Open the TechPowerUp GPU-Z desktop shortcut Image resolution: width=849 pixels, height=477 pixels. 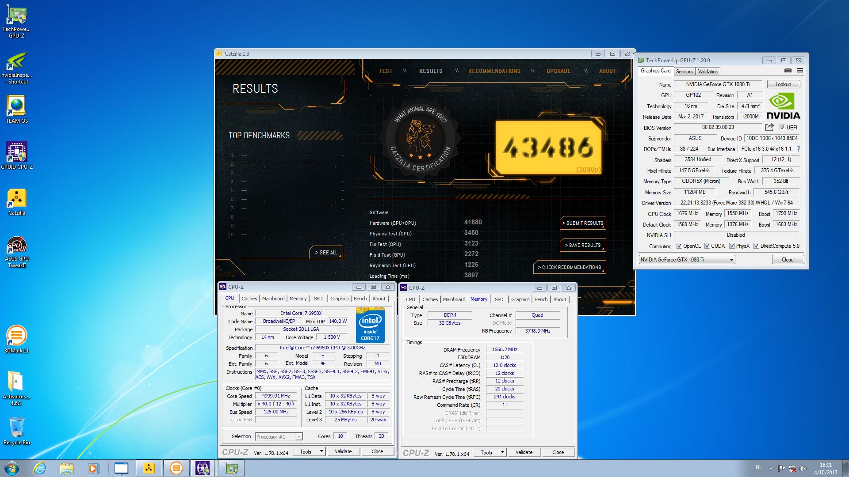(x=16, y=21)
